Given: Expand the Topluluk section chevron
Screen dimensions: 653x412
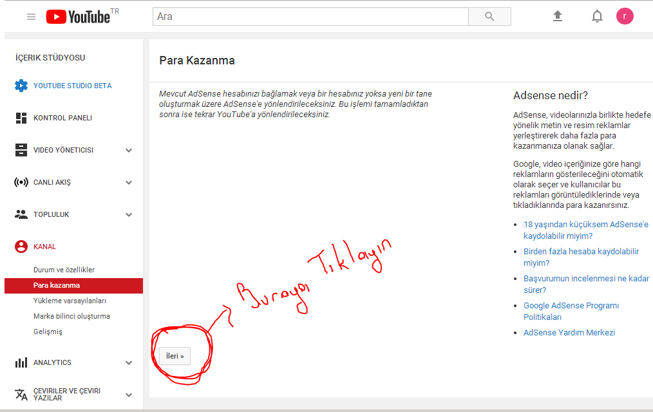Looking at the screenshot, I should 129,215.
